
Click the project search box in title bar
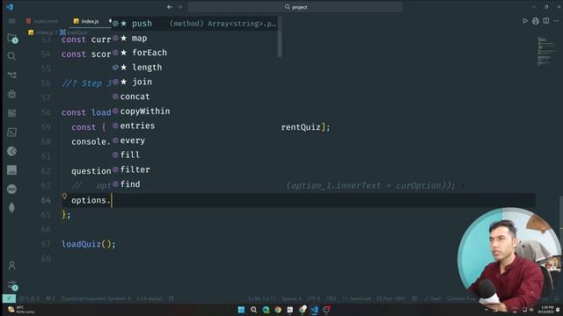296,7
